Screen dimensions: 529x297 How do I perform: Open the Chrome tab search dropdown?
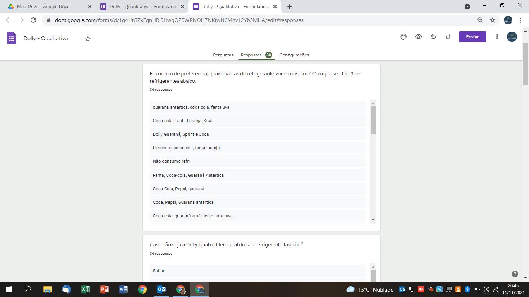467,6
